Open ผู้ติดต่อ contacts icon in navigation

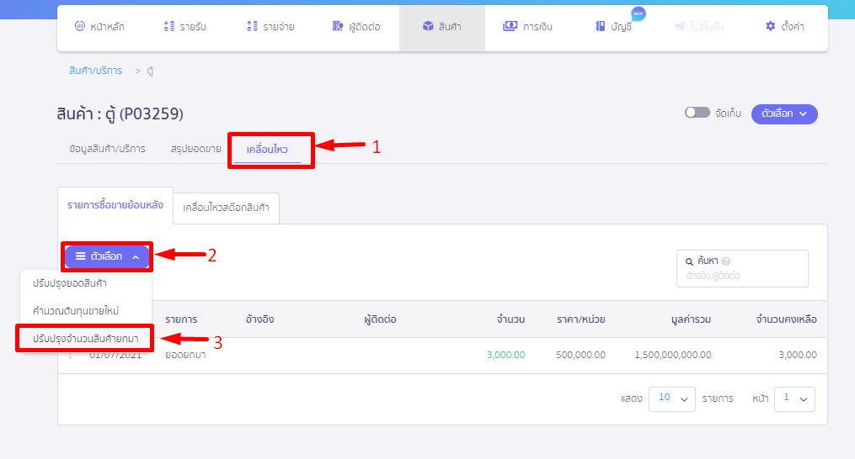(x=338, y=27)
